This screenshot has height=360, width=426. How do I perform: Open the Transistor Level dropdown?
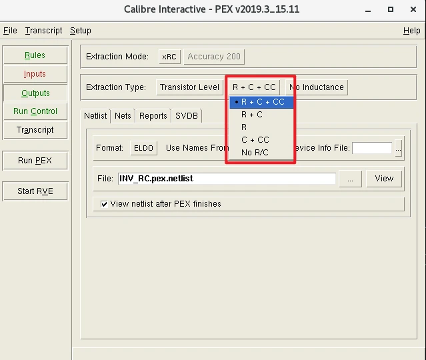189,87
